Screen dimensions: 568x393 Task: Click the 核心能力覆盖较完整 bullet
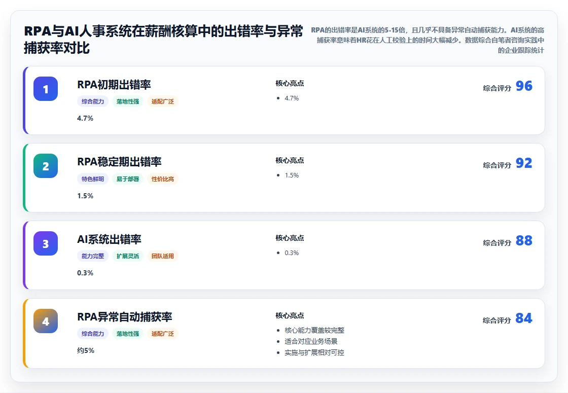[x=314, y=330]
